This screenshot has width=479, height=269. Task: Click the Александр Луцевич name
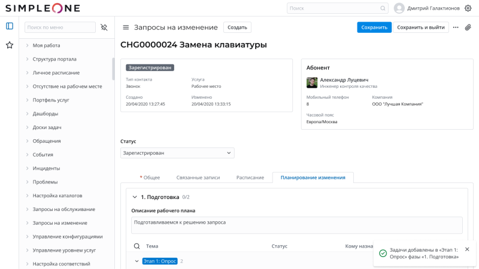pyautogui.click(x=344, y=80)
